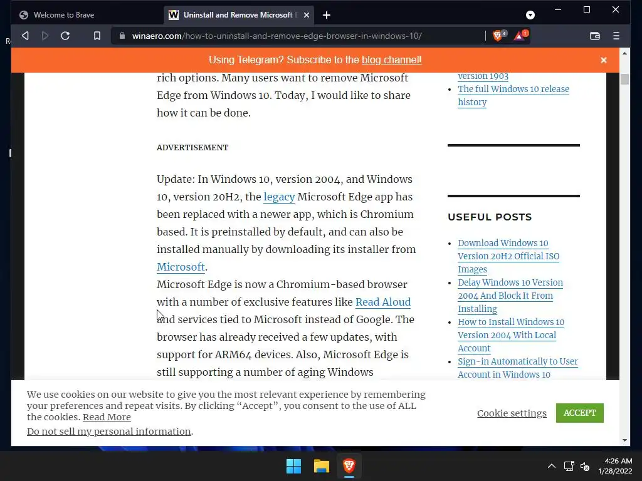Show hidden system tray icons chevron

pos(552,466)
